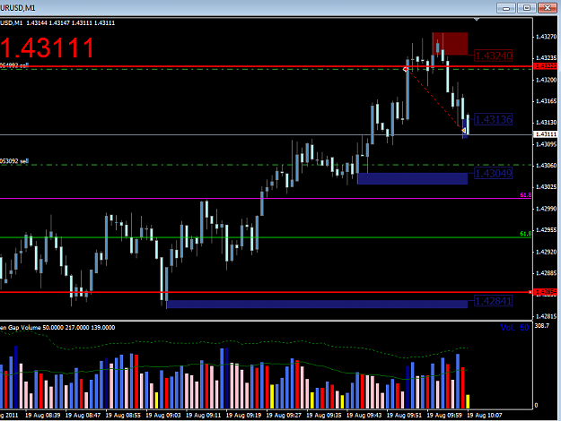Screen dimensions: 561x421
Task: Click the 19 Aug 10:07 time label
Action: pyautogui.click(x=485, y=416)
